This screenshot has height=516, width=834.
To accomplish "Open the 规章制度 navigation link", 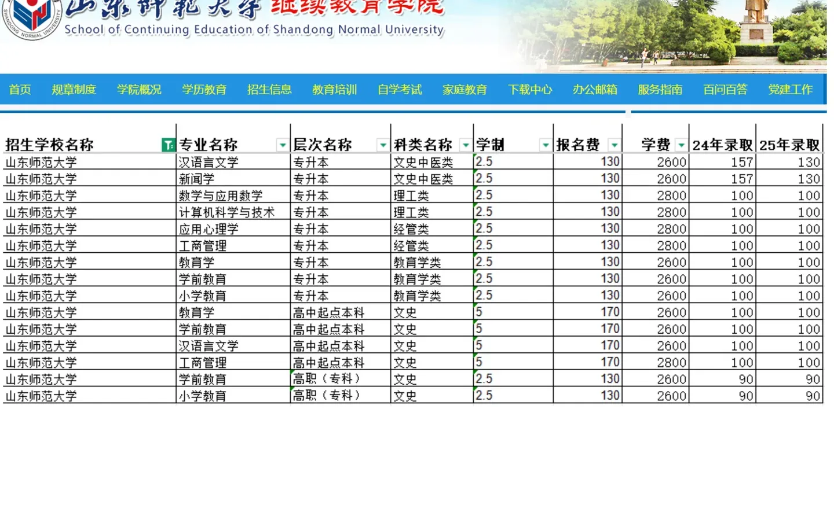I will (74, 90).
